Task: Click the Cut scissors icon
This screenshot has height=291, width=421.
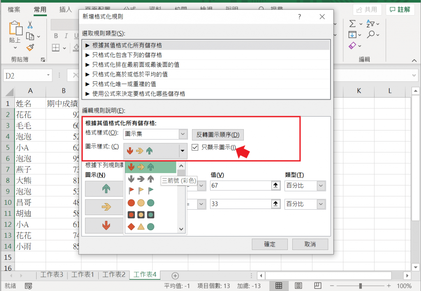Action: pyautogui.click(x=30, y=25)
